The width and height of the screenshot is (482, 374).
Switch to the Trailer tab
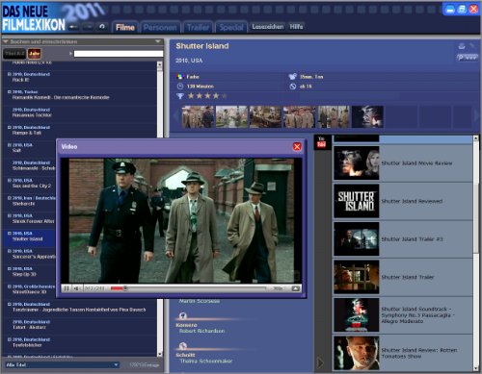pos(198,28)
